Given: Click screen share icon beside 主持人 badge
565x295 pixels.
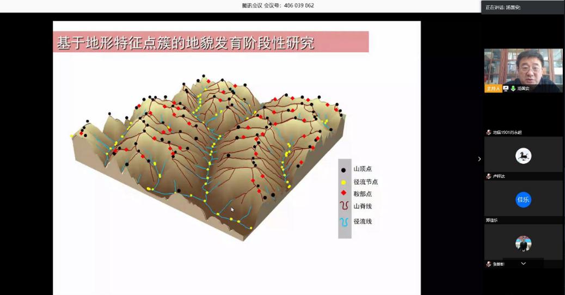Looking at the screenshot, I should [506, 88].
